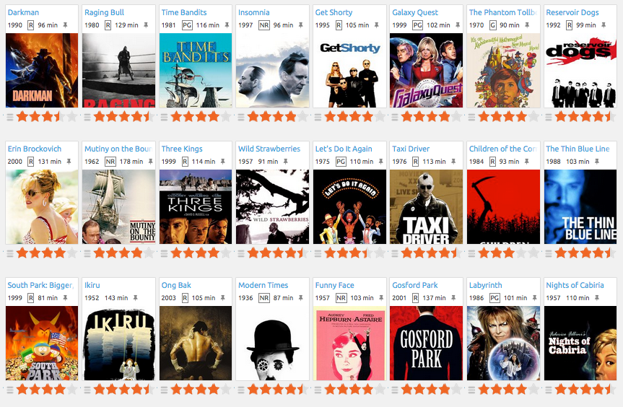Open the list menu under Reservoir Dogs

(549, 117)
